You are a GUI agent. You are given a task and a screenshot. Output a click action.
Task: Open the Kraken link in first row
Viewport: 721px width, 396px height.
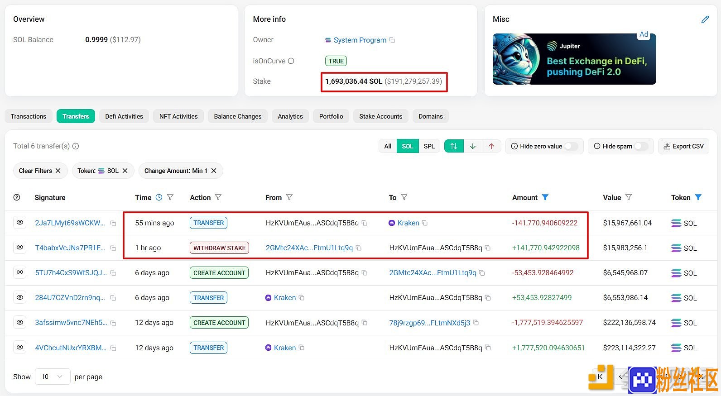(408, 223)
